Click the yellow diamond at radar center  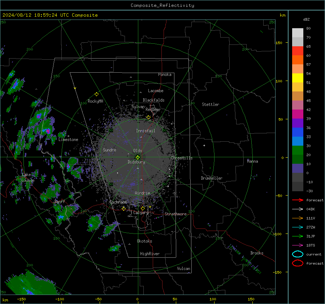click(138, 158)
